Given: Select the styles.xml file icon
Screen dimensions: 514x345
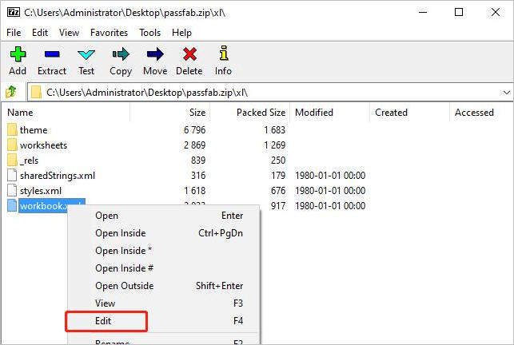Looking at the screenshot, I should [12, 190].
